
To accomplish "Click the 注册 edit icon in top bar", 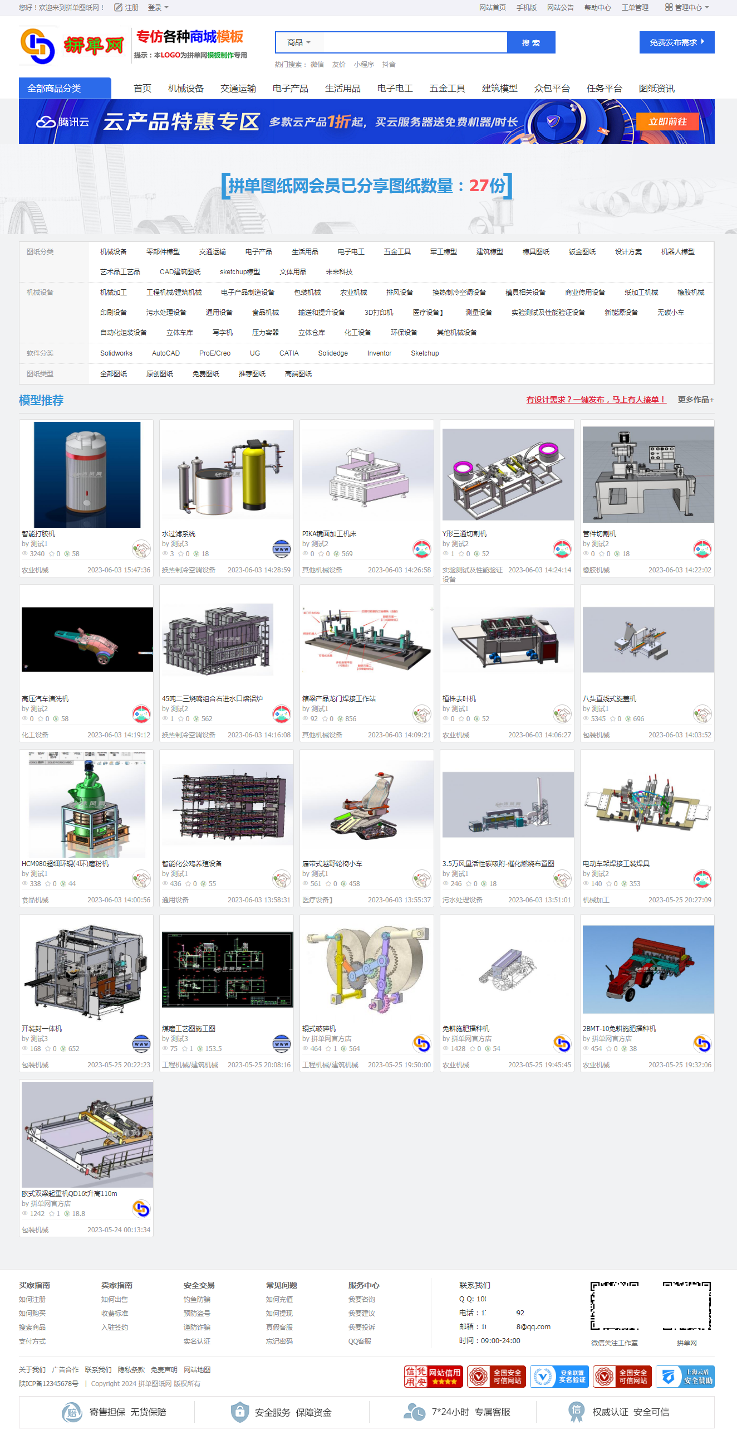I will [118, 7].
